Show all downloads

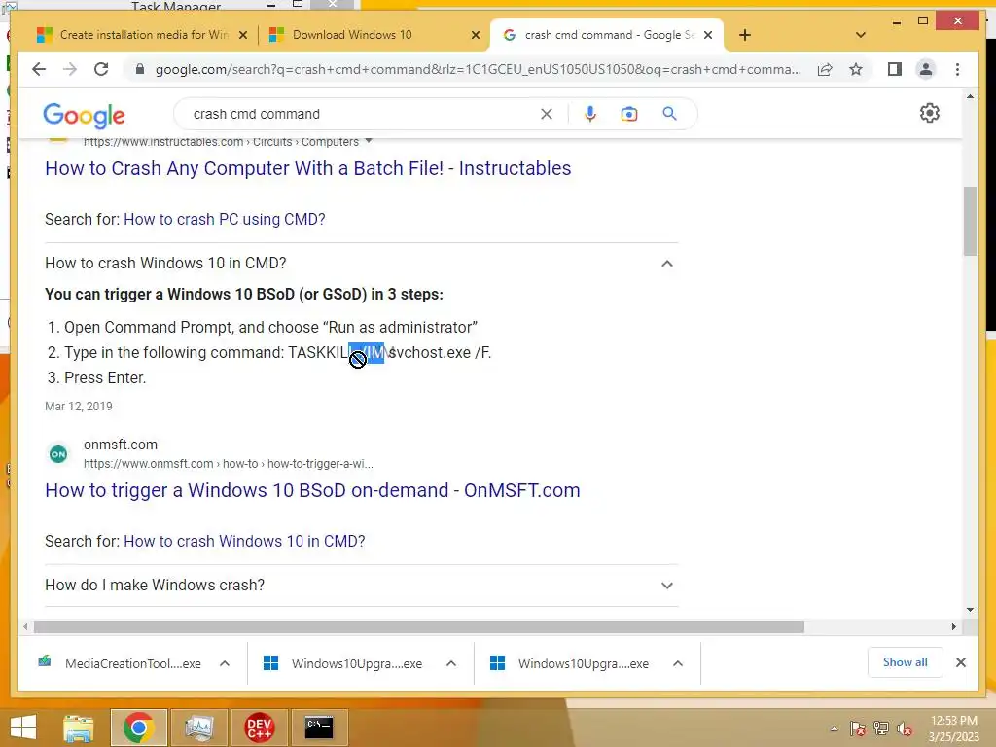[x=905, y=662]
